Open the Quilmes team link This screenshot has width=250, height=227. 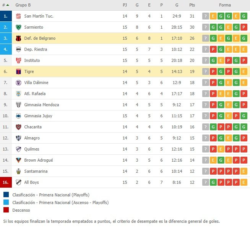click(32, 149)
